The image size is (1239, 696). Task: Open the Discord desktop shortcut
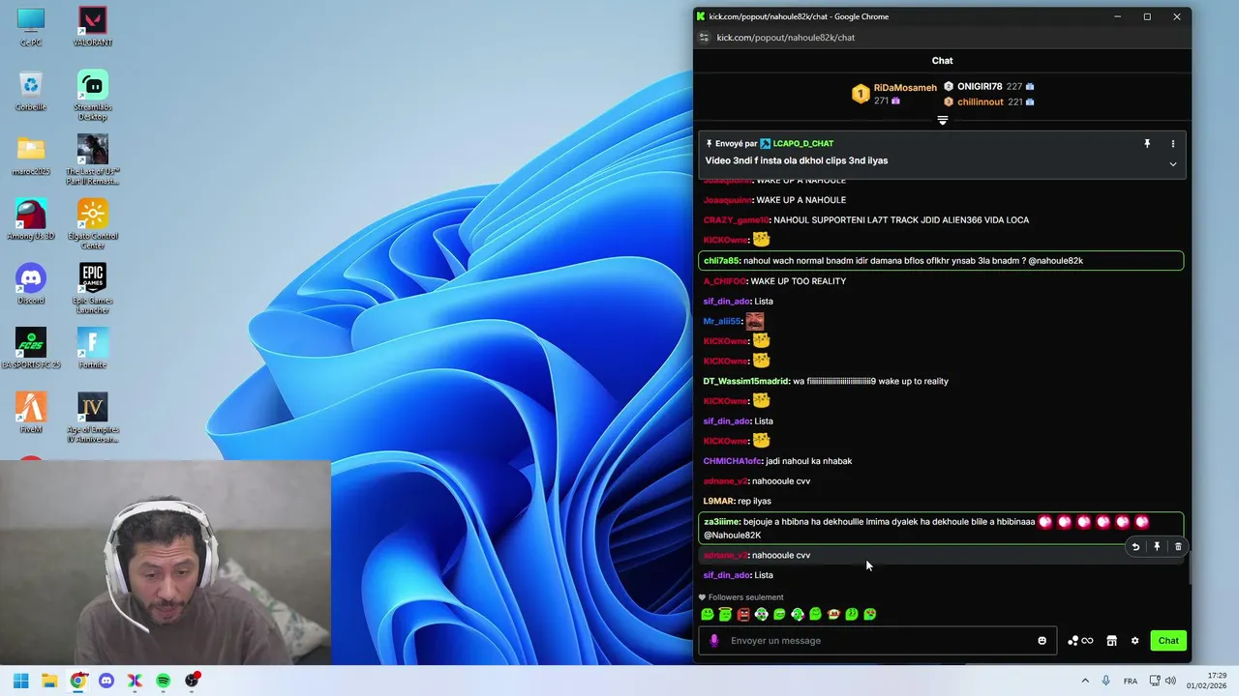pyautogui.click(x=31, y=284)
